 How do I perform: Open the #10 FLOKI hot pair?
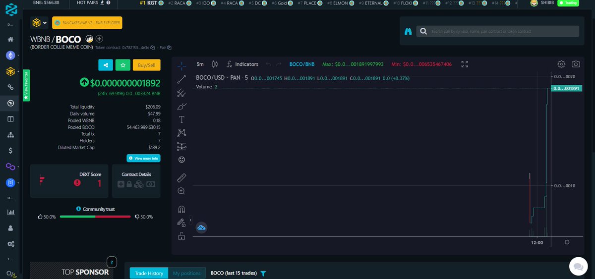tap(407, 3)
